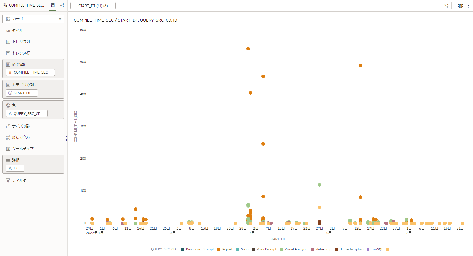Click the 色 palette icon
473x256 pixels.
click(8, 105)
